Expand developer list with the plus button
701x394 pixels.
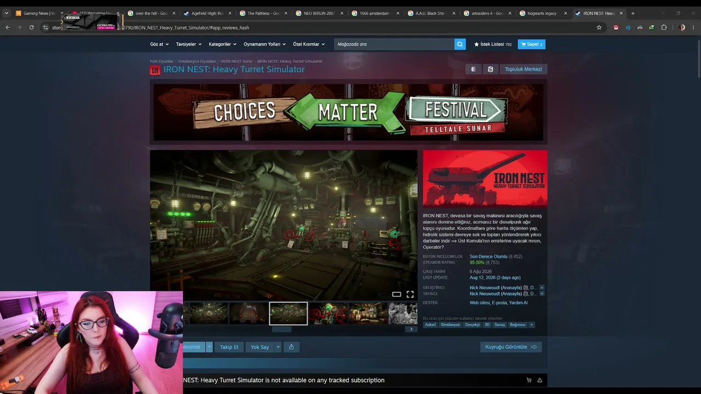(x=542, y=287)
